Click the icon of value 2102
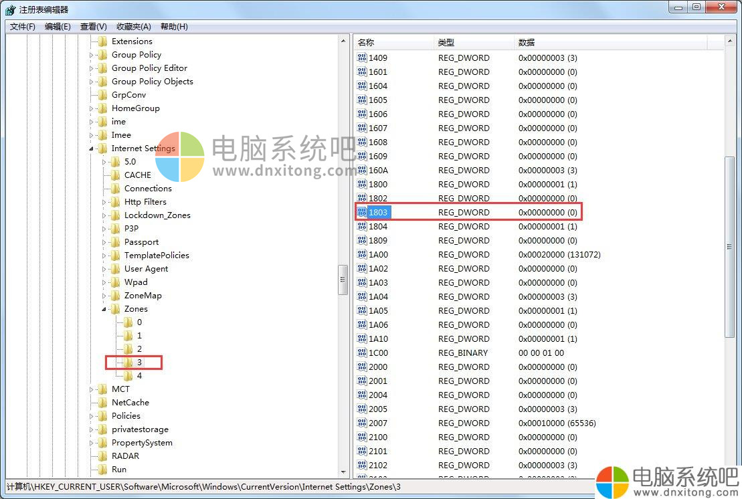 tap(362, 465)
